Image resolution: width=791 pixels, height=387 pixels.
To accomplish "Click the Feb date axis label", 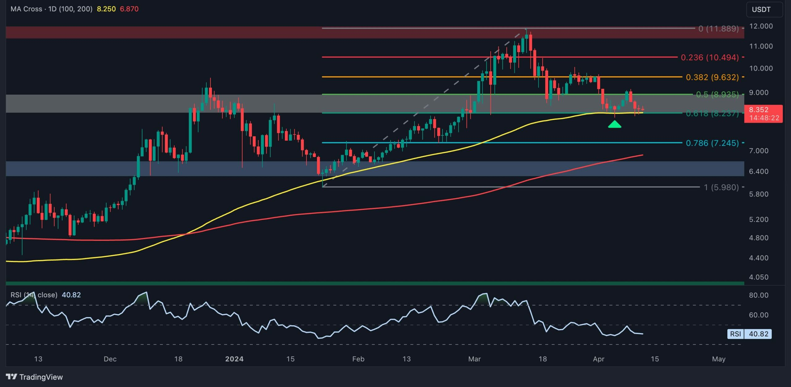I will 358,359.
